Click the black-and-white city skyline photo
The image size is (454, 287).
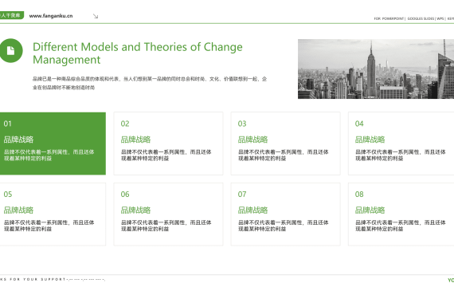coord(376,69)
